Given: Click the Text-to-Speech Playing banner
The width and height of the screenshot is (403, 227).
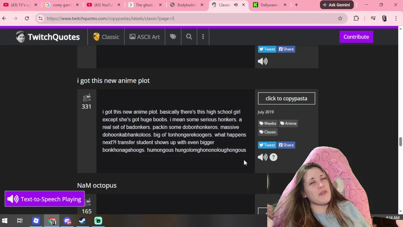Looking at the screenshot, I should pos(45,199).
